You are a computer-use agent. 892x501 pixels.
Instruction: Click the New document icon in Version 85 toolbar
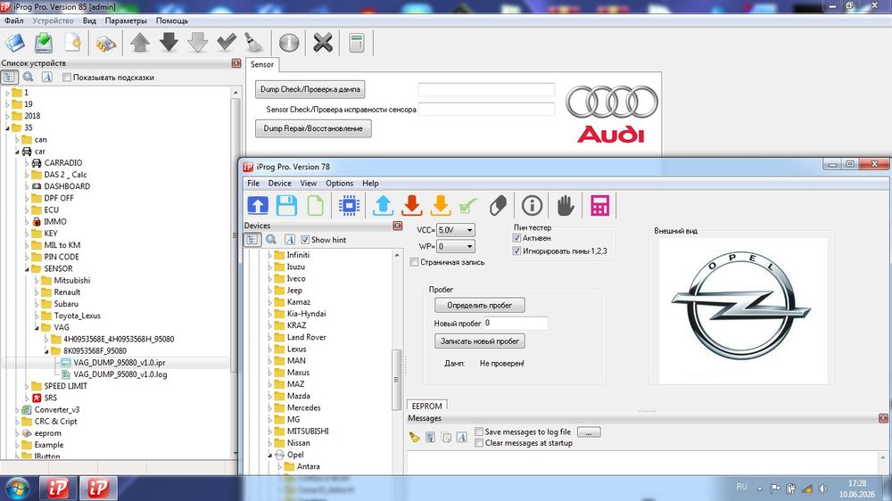pyautogui.click(x=73, y=43)
